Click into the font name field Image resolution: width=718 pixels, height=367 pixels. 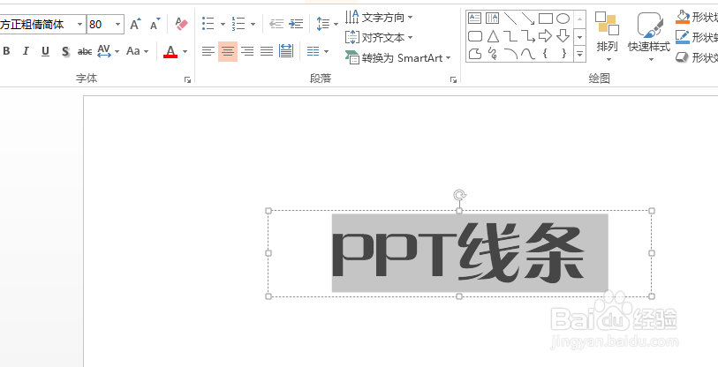36,24
